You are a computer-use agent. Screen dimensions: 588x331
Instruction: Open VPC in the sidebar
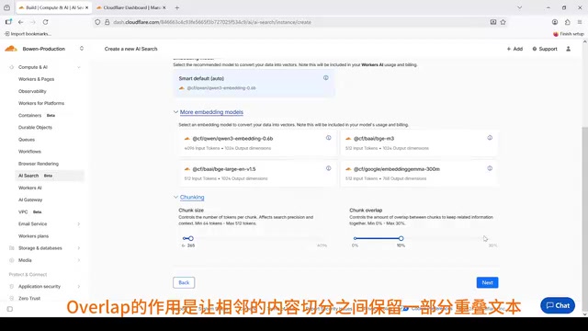[x=23, y=211]
